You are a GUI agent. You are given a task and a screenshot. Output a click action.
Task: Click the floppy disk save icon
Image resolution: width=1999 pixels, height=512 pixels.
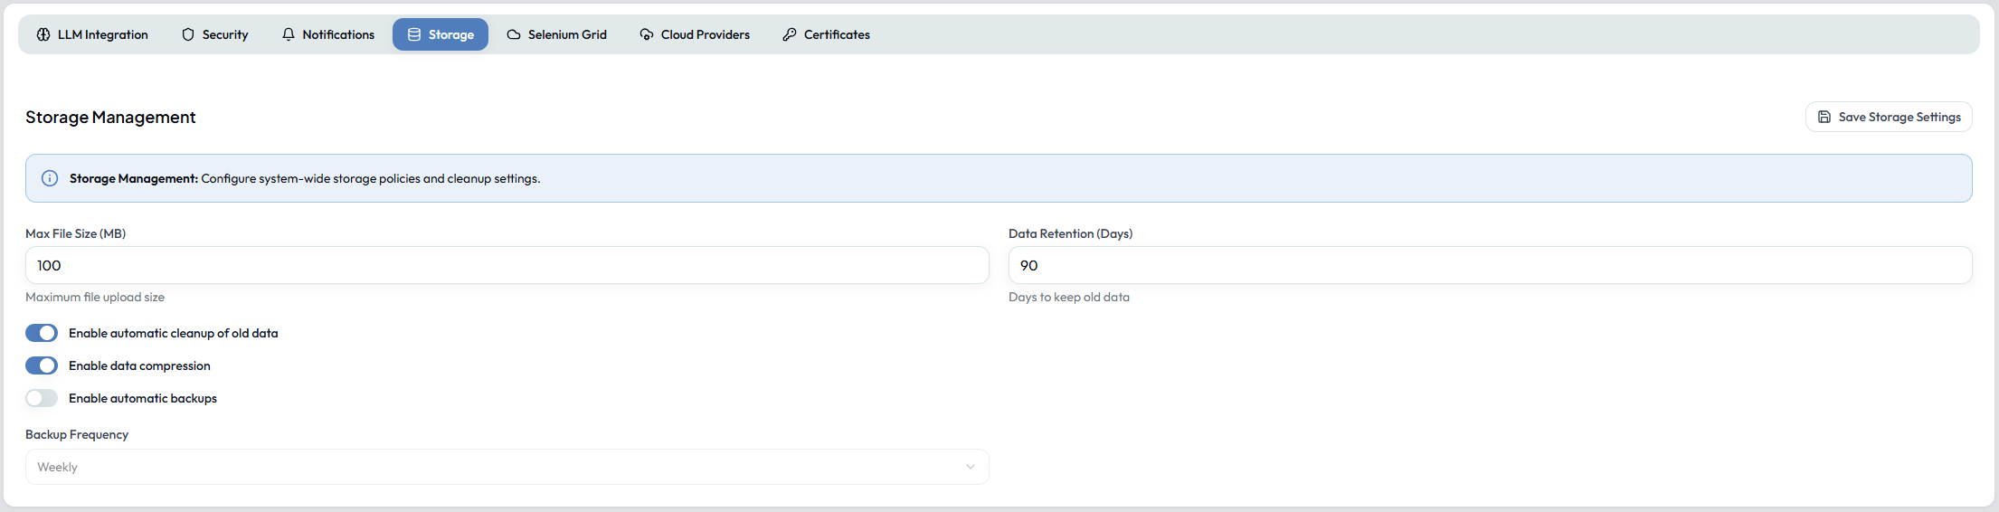pos(1824,117)
